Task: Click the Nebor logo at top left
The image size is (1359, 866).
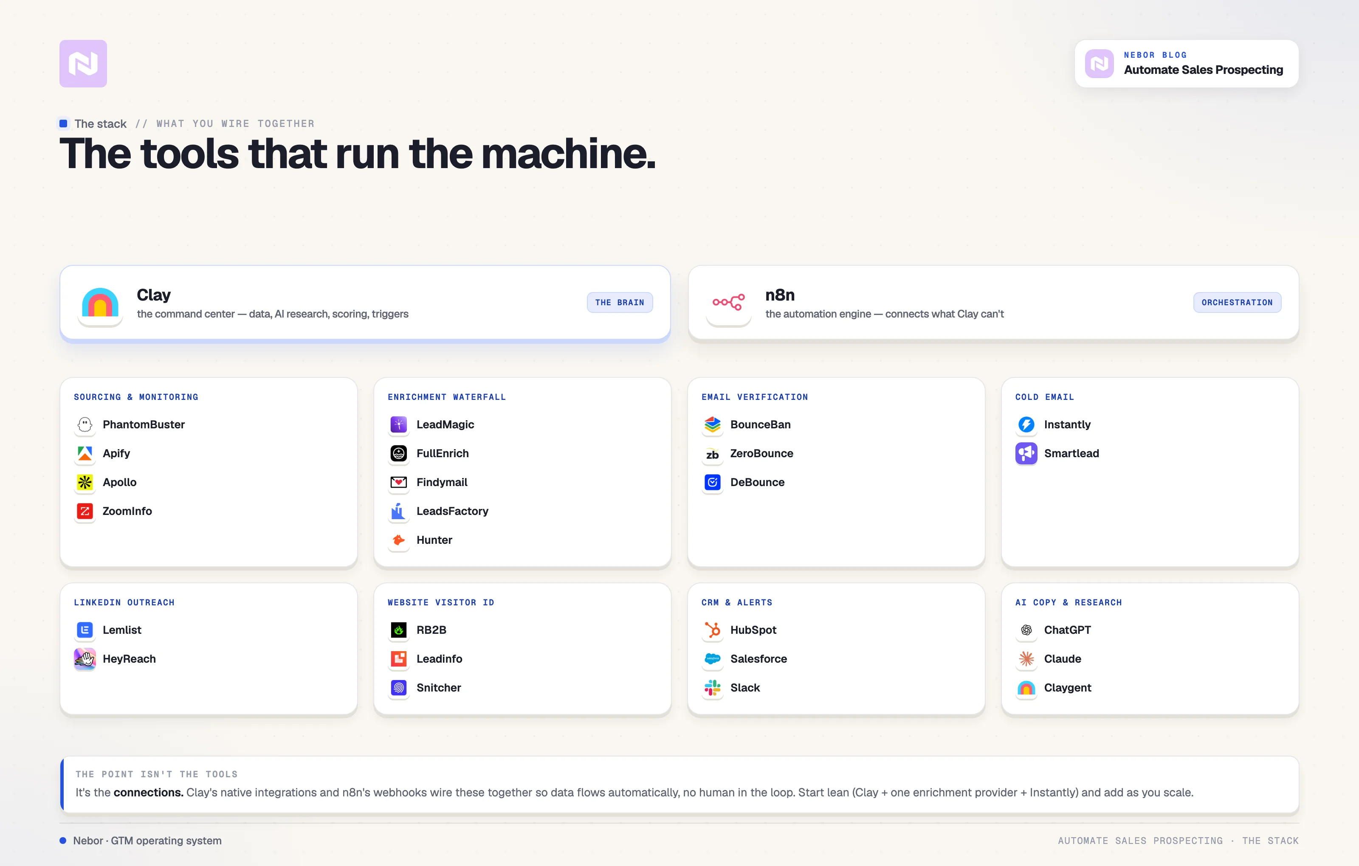Action: (83, 63)
